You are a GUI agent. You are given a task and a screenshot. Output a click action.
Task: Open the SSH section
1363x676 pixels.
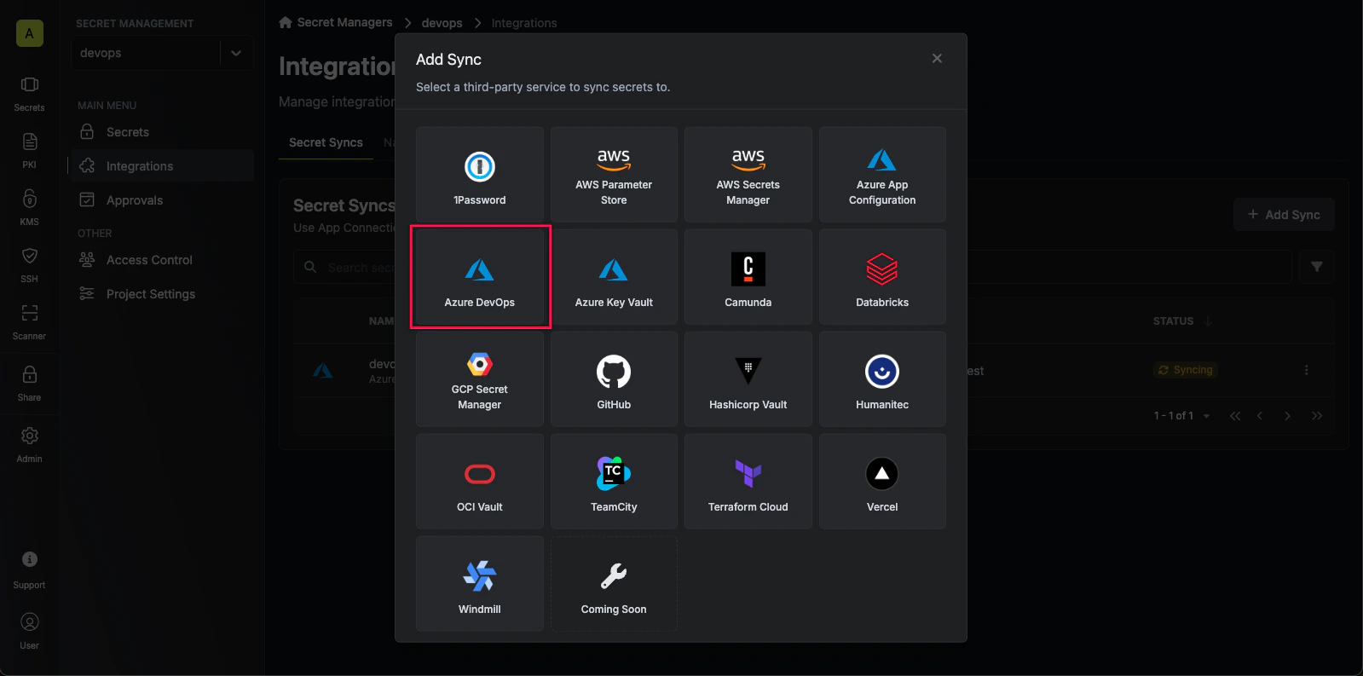click(29, 265)
